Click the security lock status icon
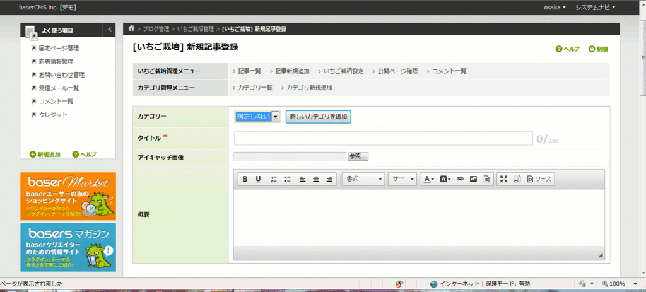Image resolution: width=646 pixels, height=292 pixels. [583, 284]
